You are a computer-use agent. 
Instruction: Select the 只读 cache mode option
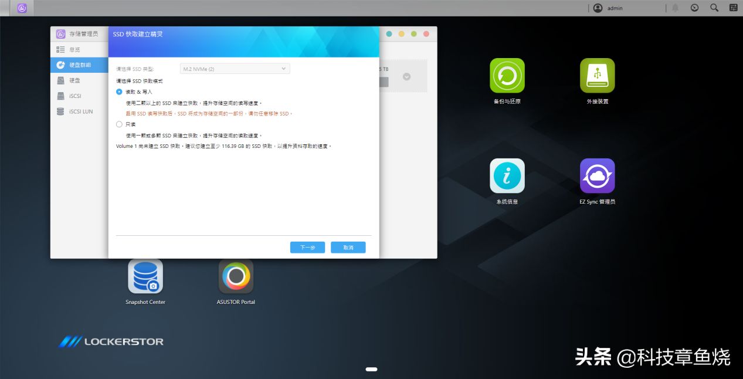[x=120, y=124]
